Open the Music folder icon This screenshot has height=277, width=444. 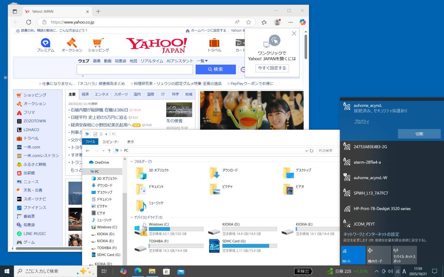(141, 205)
